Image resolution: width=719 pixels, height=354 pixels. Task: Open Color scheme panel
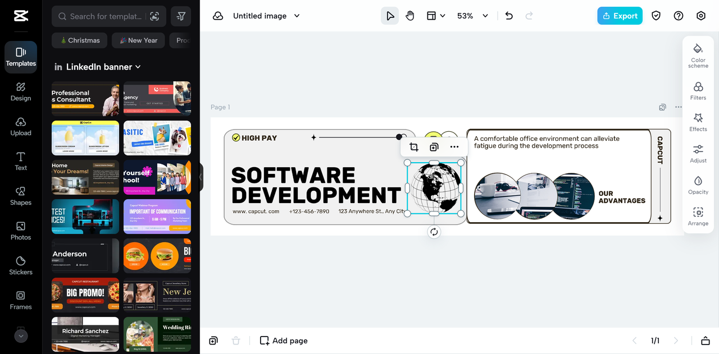(x=698, y=56)
